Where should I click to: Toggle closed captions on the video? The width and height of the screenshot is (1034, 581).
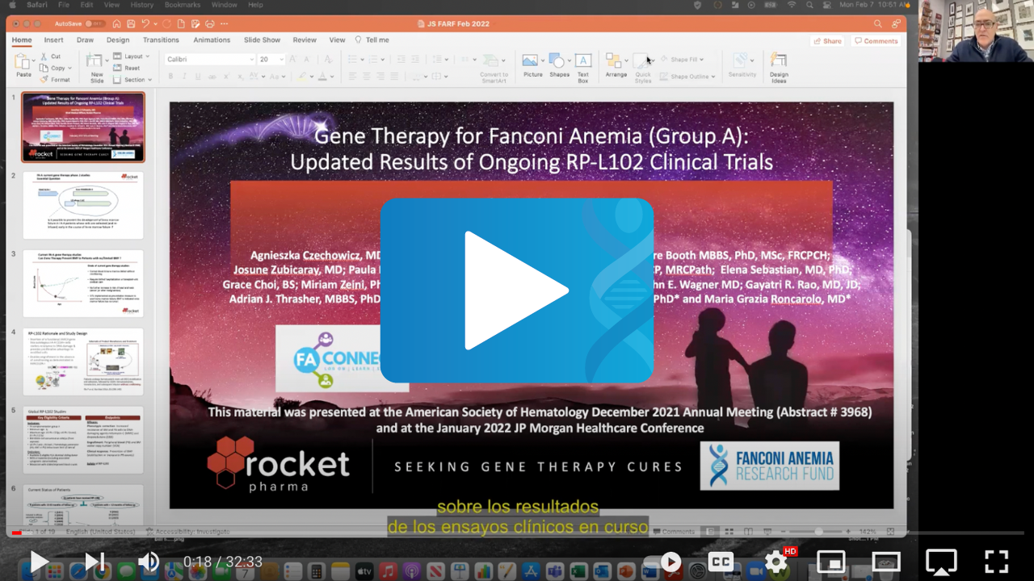(x=720, y=561)
